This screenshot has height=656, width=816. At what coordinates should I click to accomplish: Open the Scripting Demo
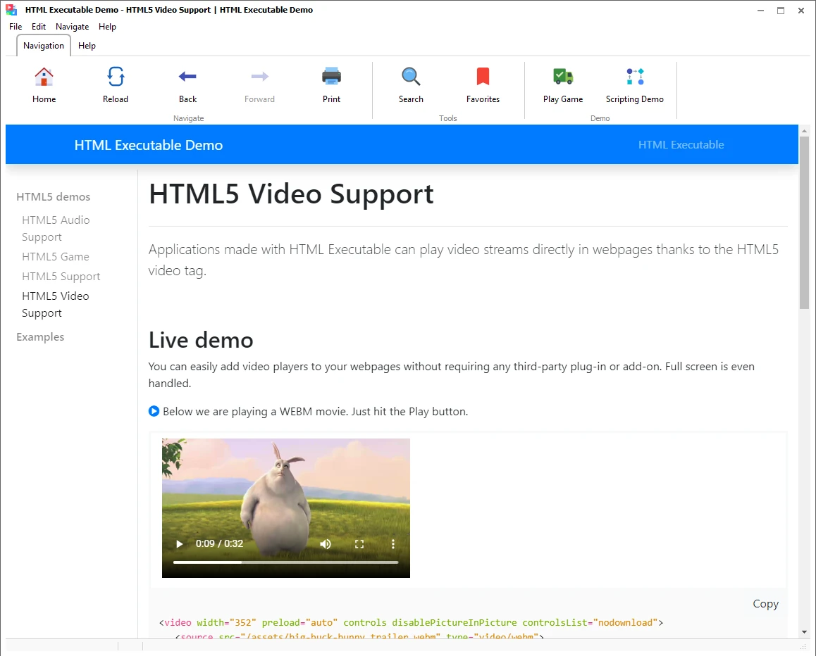(x=634, y=77)
